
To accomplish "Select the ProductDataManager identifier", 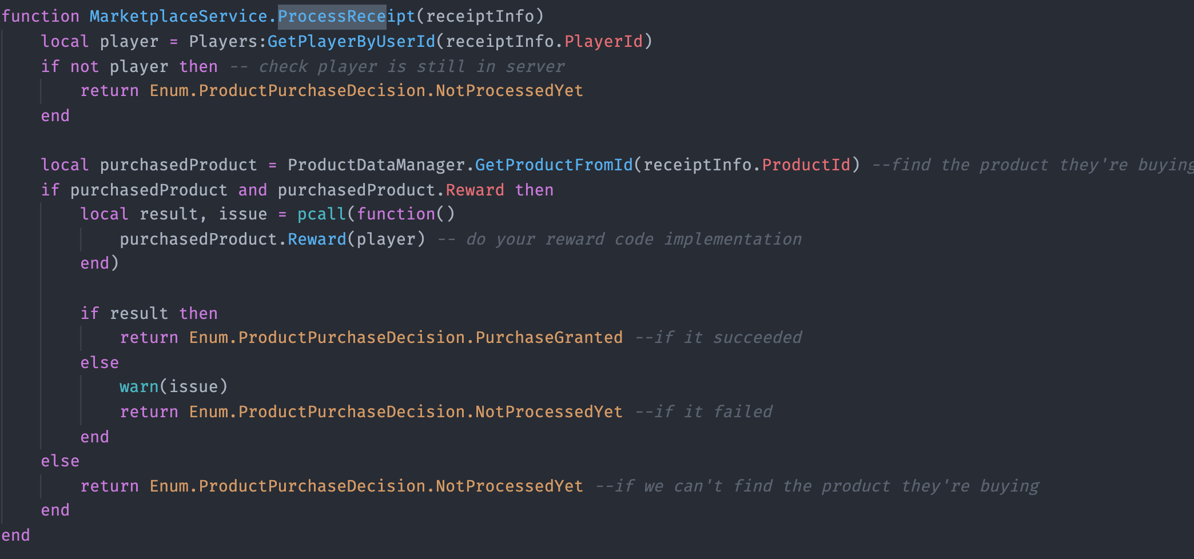I will point(376,165).
